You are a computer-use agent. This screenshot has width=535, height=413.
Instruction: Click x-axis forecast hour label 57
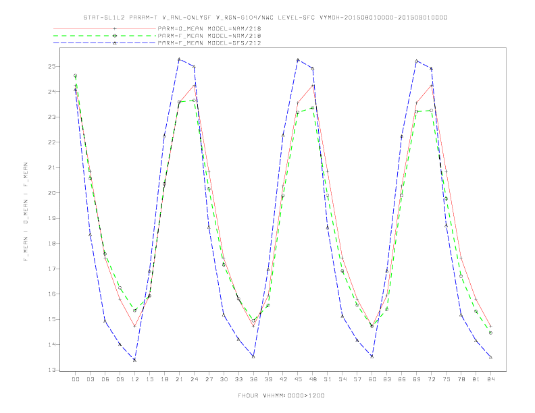(357, 379)
